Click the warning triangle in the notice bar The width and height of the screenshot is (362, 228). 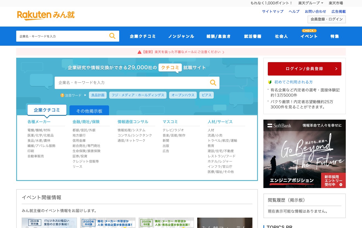(140, 52)
